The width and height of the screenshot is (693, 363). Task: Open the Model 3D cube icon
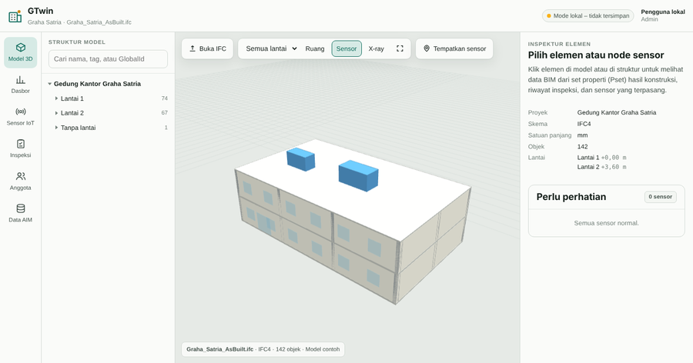tap(20, 47)
